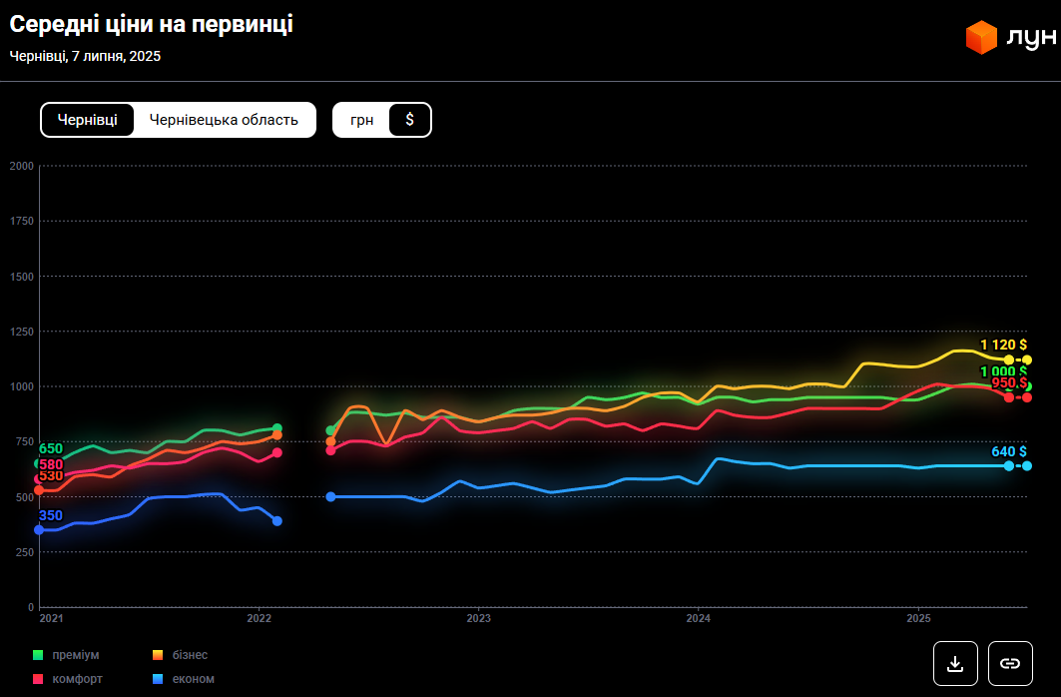Screen dimensions: 1061x697
Task: Click the ЛУН orange cube logo
Action: tap(981, 38)
